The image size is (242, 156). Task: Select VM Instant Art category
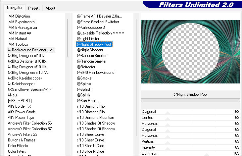(x=20, y=33)
